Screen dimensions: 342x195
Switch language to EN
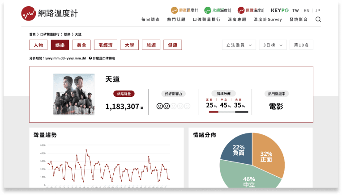(x=306, y=10)
